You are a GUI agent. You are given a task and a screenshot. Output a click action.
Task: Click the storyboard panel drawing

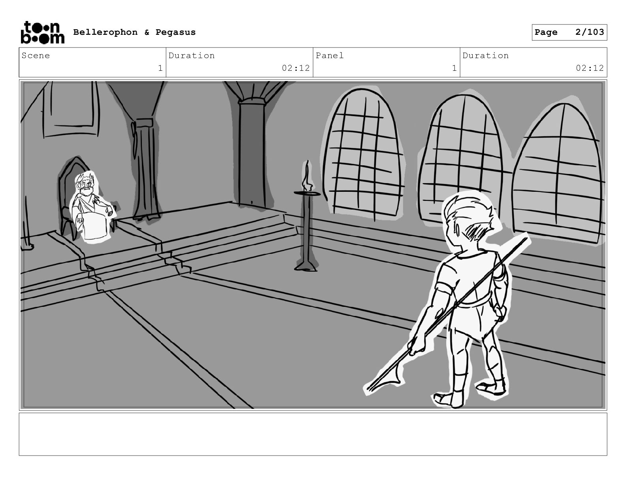313,245
